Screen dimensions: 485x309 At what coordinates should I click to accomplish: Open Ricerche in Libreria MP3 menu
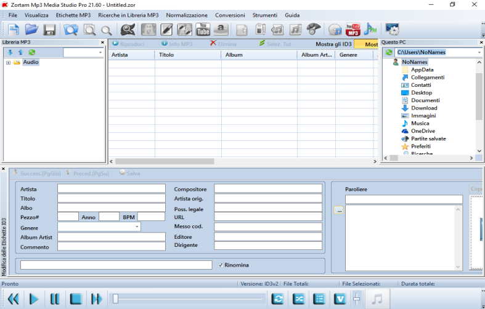coord(128,15)
